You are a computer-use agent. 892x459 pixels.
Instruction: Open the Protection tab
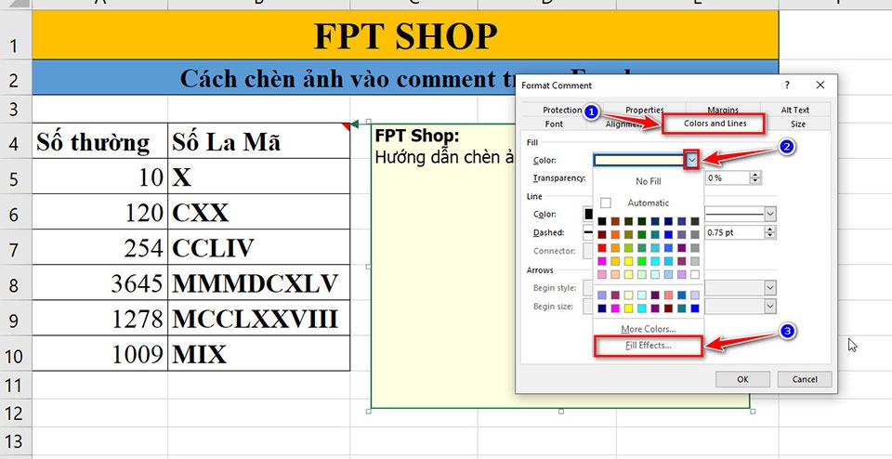pyautogui.click(x=562, y=110)
